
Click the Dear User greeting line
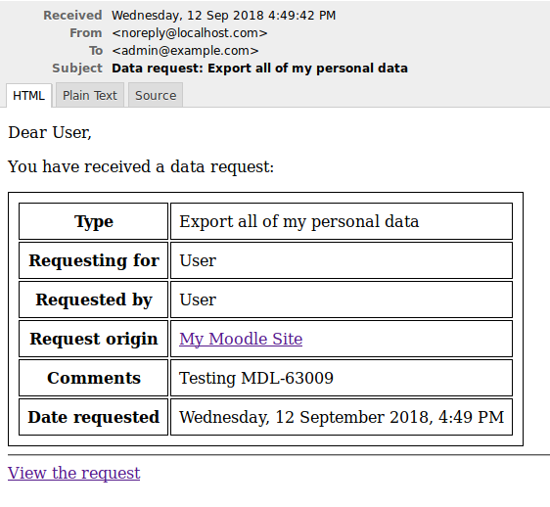[x=50, y=133]
